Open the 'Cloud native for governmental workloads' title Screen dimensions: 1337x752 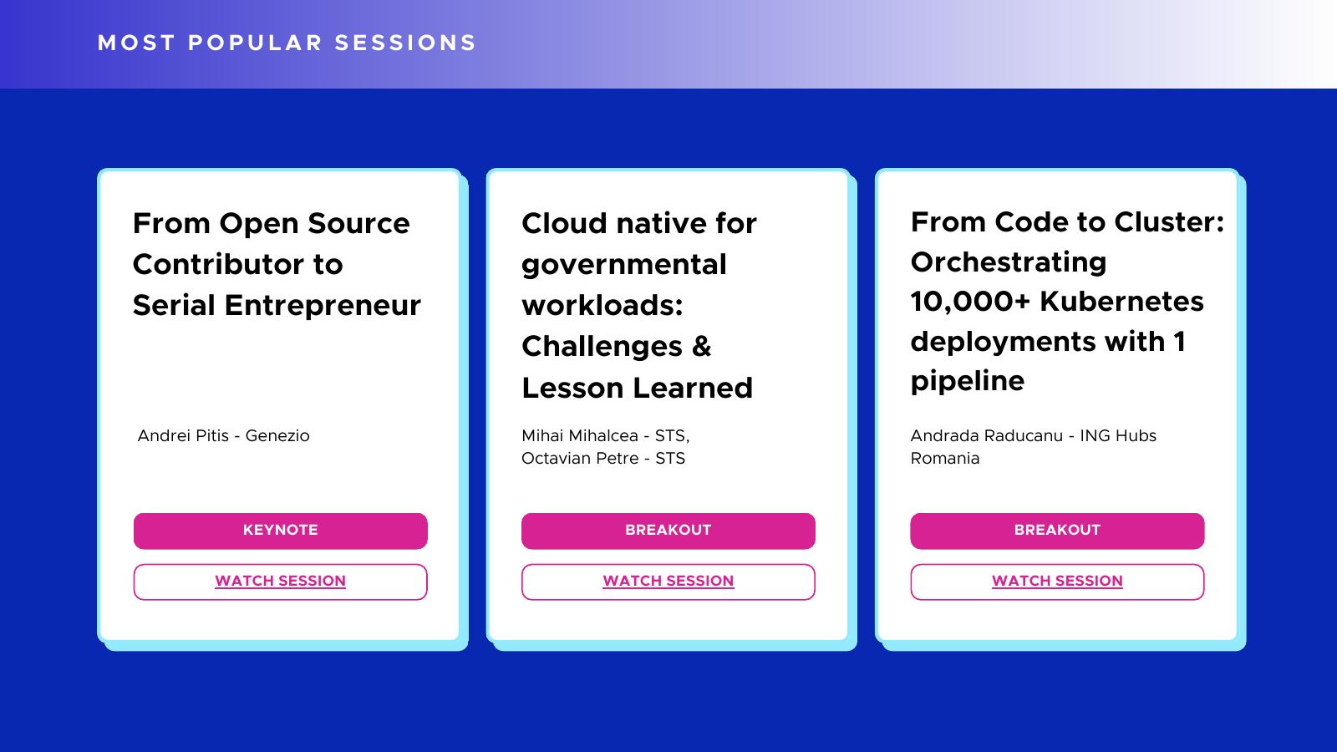(638, 305)
